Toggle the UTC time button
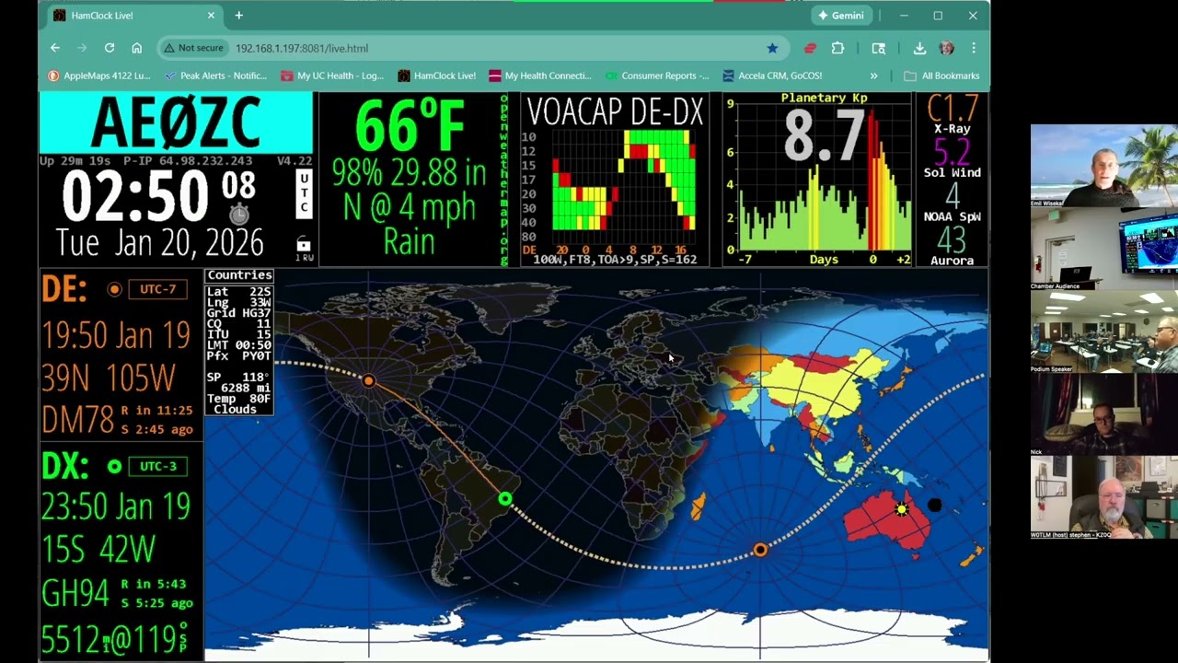The image size is (1178, 663). (x=303, y=193)
